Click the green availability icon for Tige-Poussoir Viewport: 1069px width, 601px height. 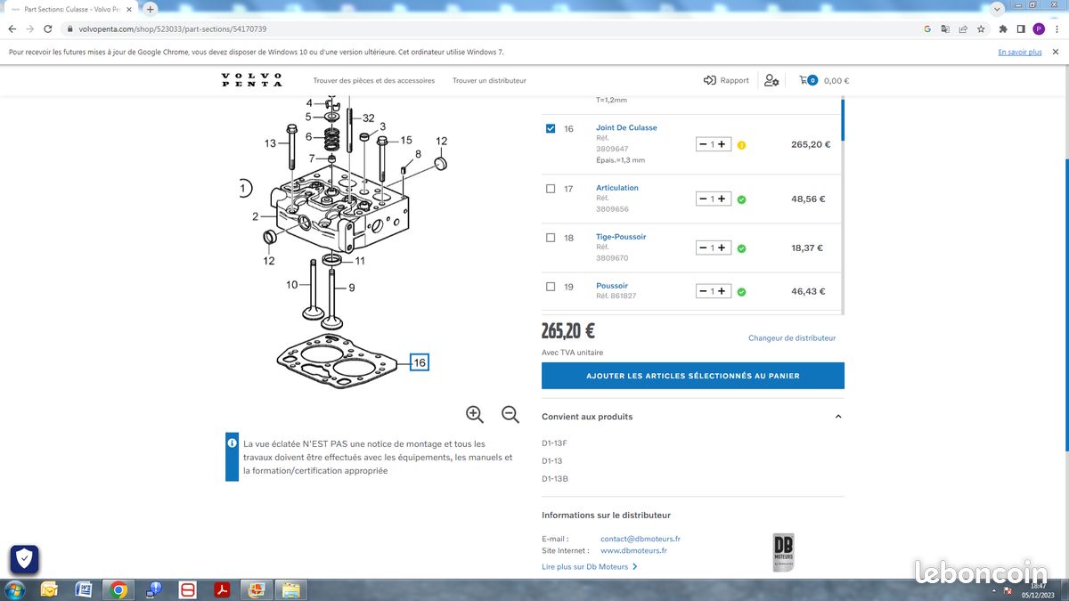tap(741, 248)
